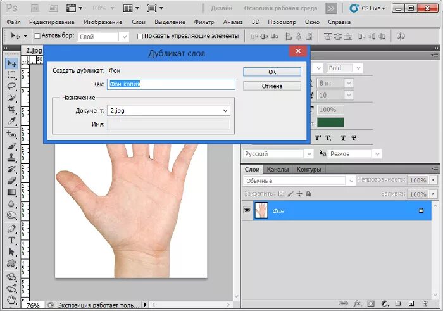Click Link layers icon in Layers panel

point(343,303)
